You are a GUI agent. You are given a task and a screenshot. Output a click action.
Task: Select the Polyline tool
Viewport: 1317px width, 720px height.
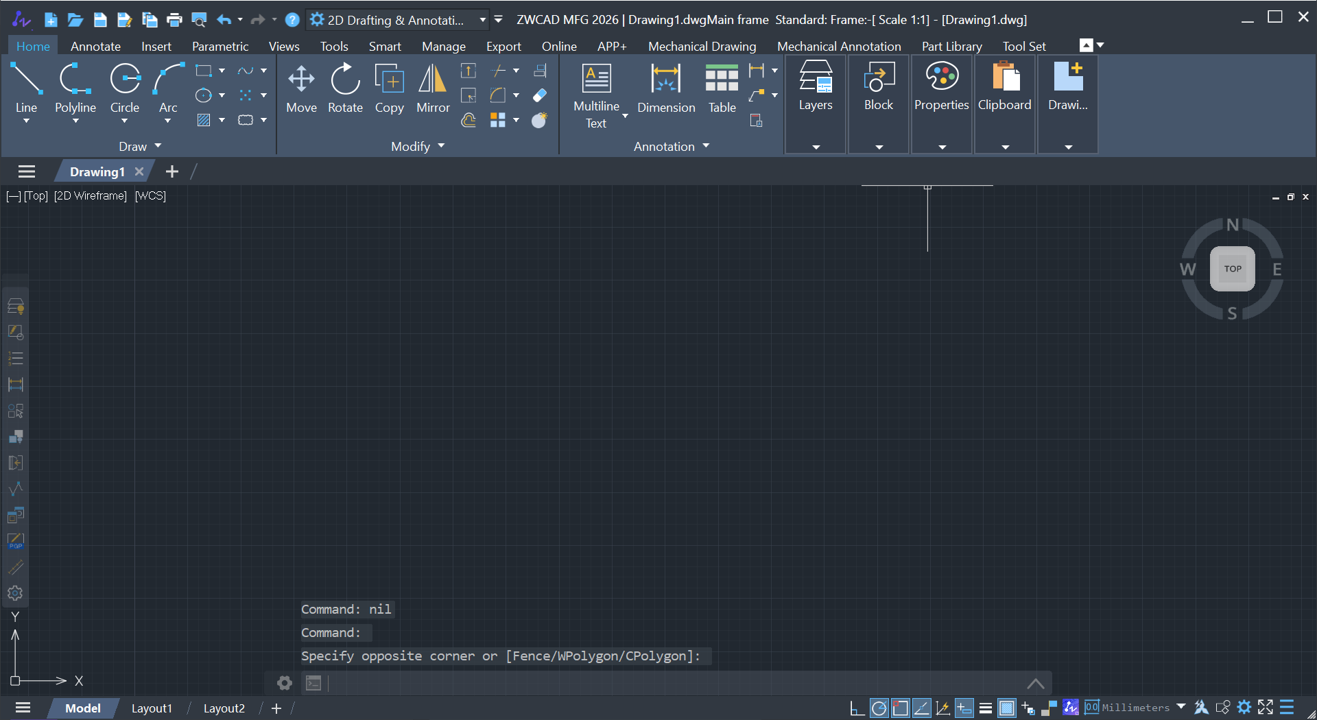tap(75, 87)
